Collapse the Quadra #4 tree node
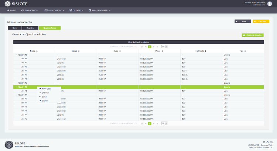The height and width of the screenshot is (151, 277). pos(16,95)
